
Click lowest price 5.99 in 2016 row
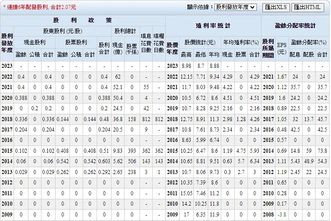click(201, 140)
